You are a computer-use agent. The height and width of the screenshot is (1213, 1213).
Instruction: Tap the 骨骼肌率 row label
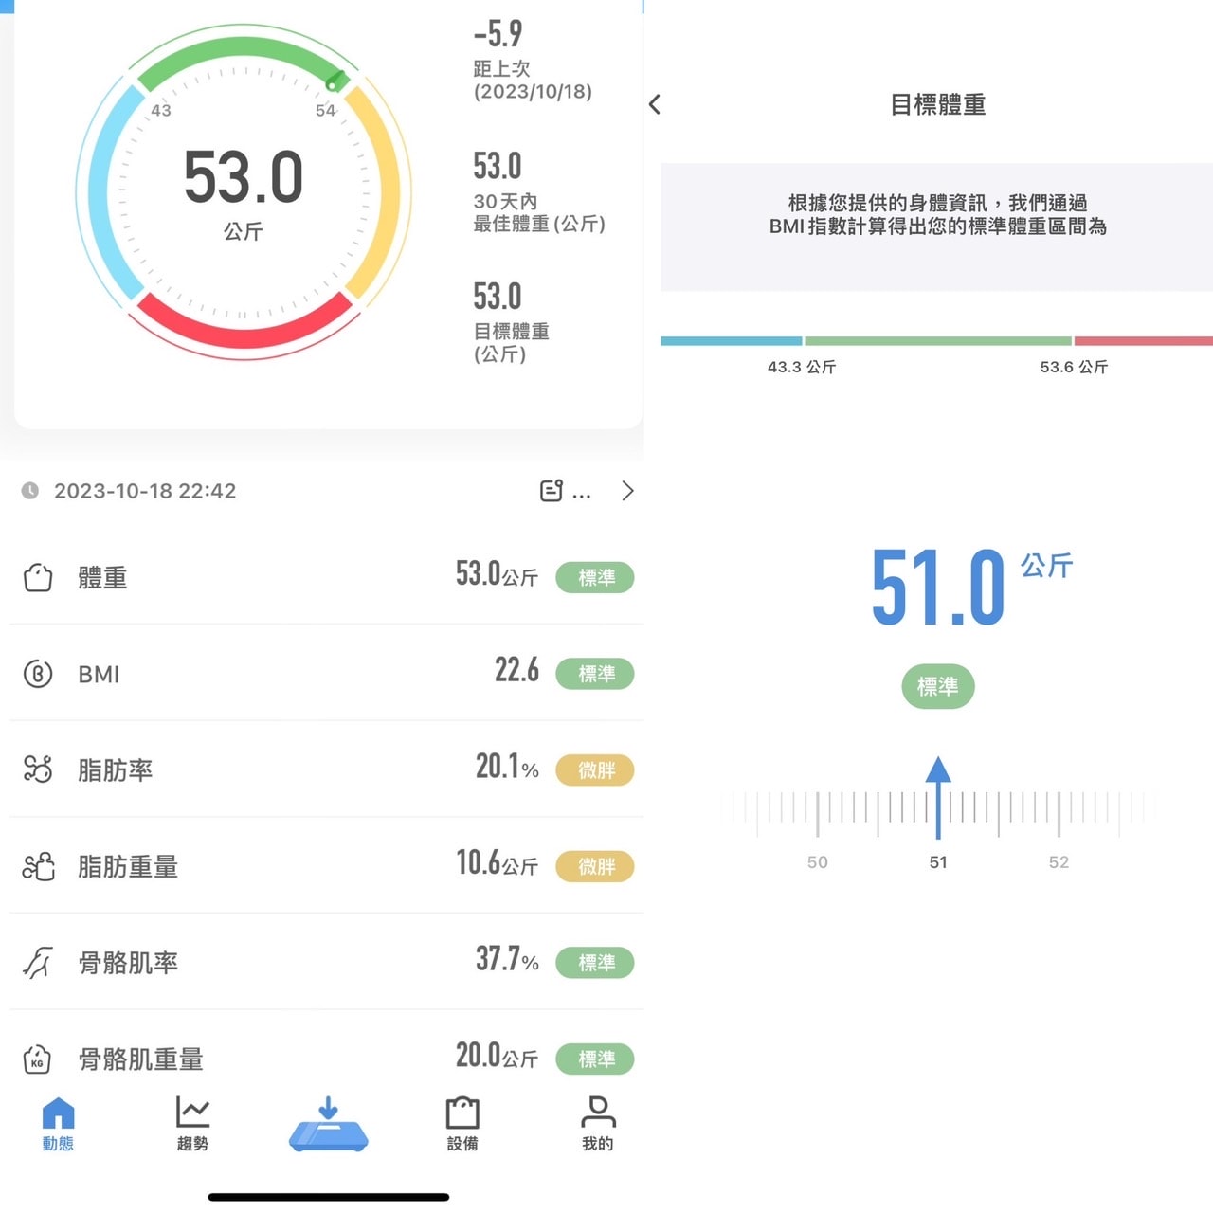point(128,963)
